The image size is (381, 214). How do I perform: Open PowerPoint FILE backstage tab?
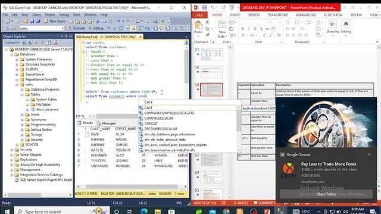coord(199,15)
